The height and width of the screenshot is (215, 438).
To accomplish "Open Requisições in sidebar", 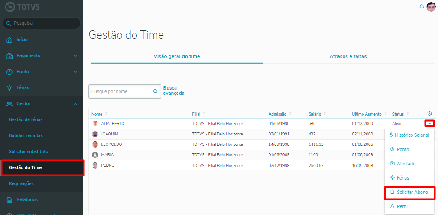I will click(x=21, y=183).
